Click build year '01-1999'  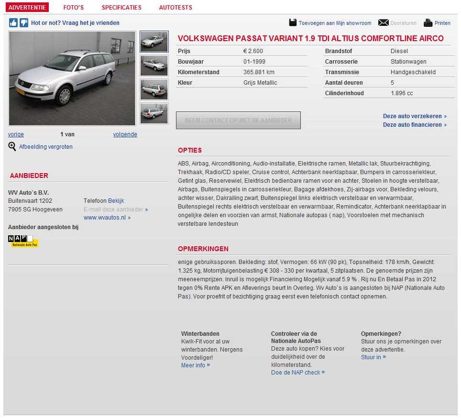tap(254, 61)
